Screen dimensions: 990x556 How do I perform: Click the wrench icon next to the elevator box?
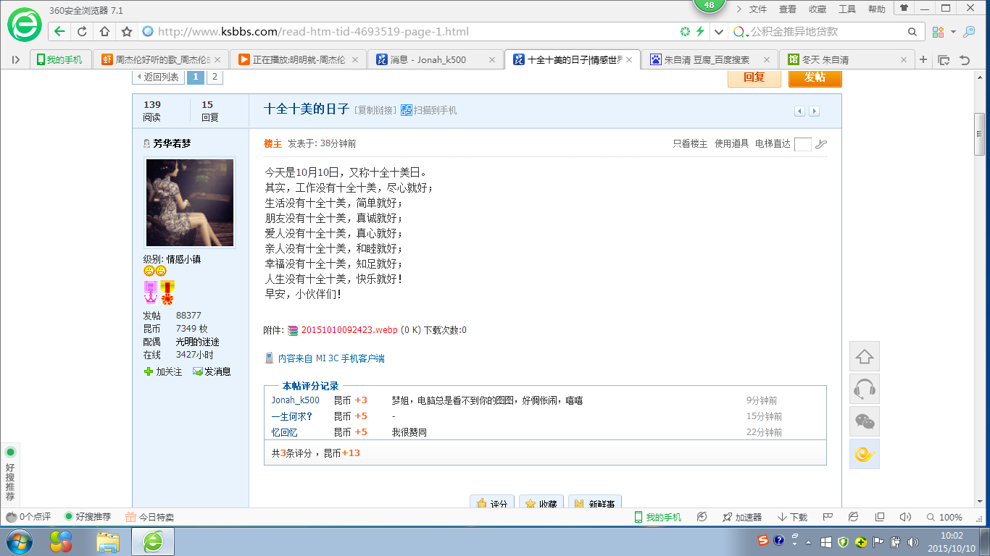pyautogui.click(x=821, y=144)
